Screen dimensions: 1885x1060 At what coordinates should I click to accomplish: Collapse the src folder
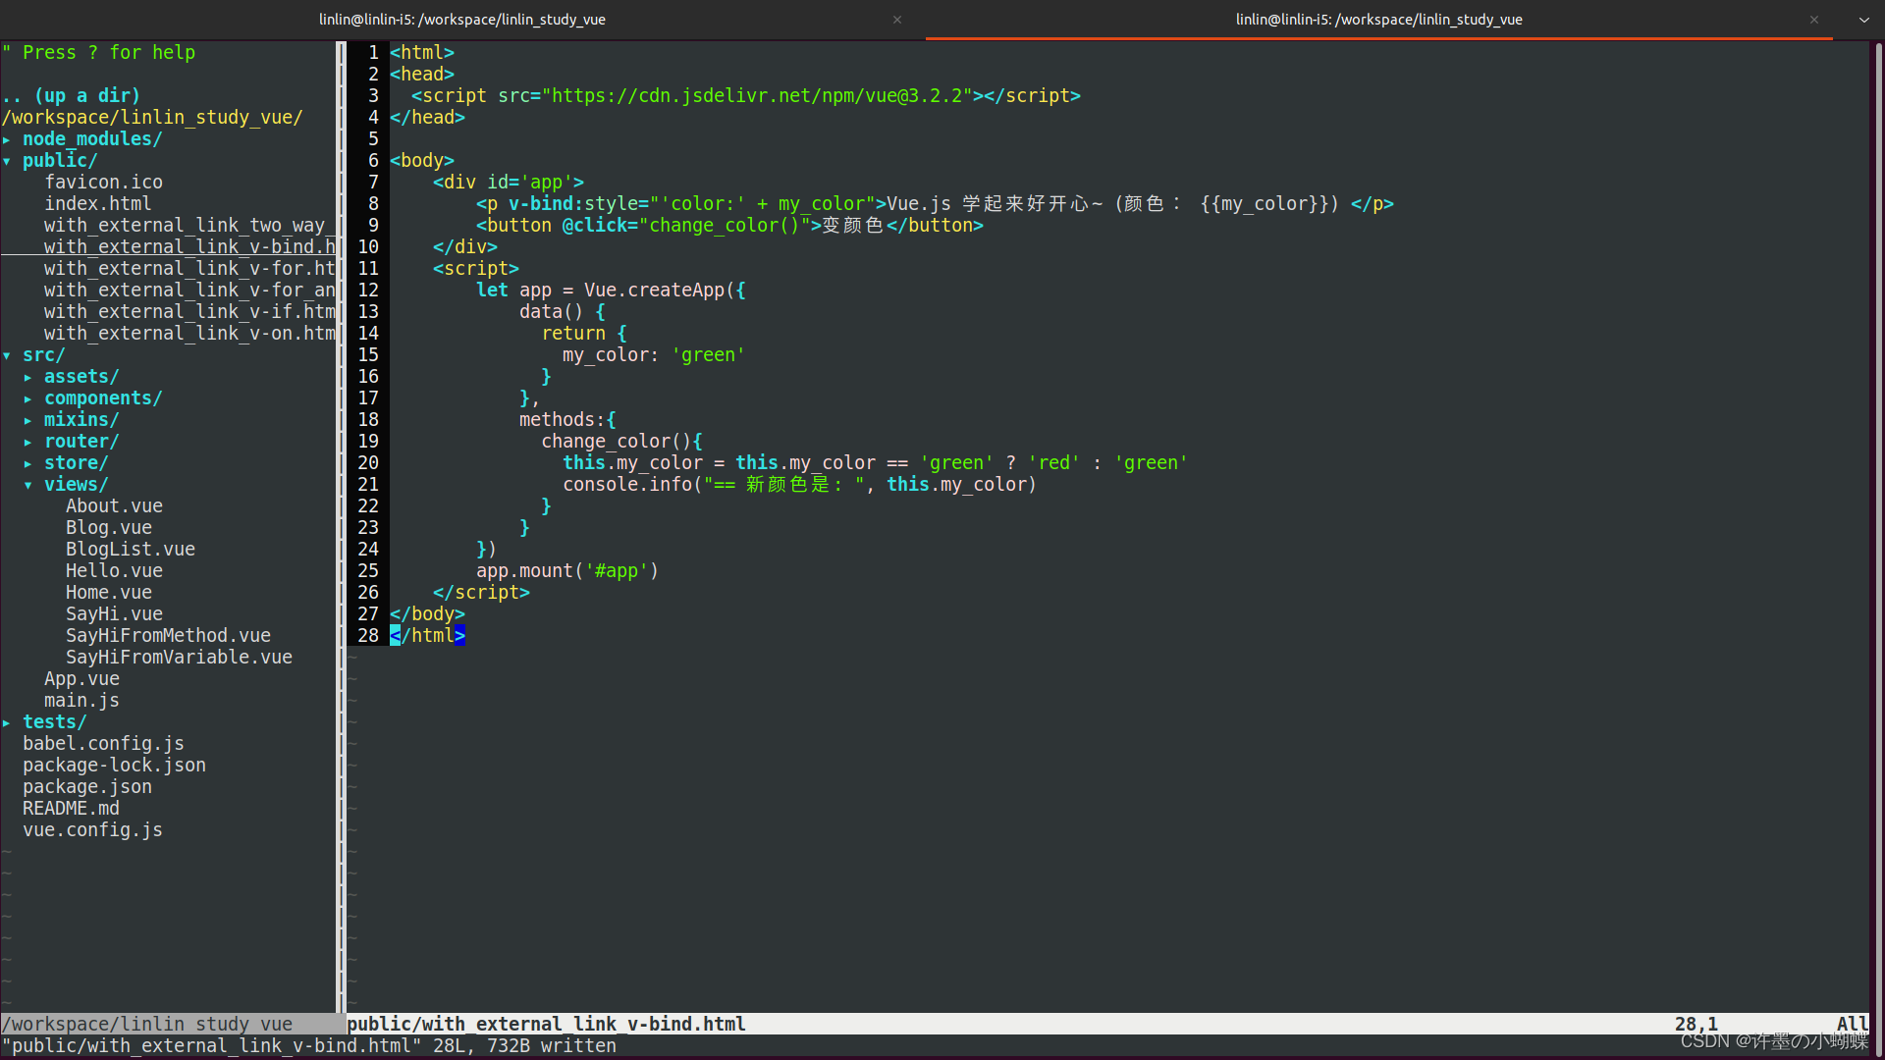[x=43, y=355]
